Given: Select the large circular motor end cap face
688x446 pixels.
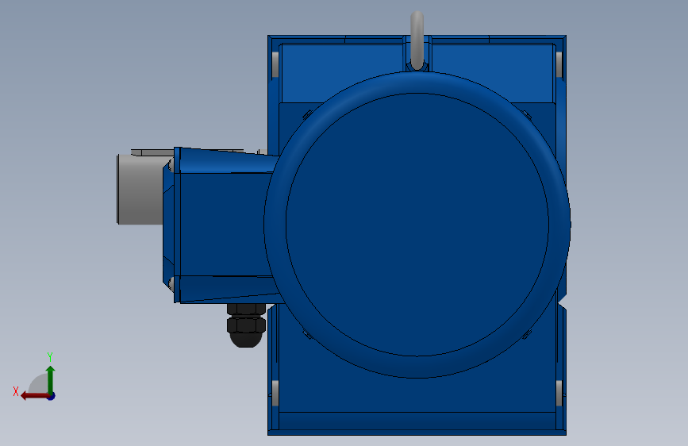Looking at the screenshot, I should click(417, 225).
